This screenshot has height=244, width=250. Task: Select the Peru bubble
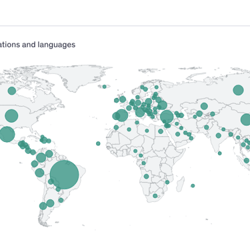pyautogui.click(x=39, y=173)
